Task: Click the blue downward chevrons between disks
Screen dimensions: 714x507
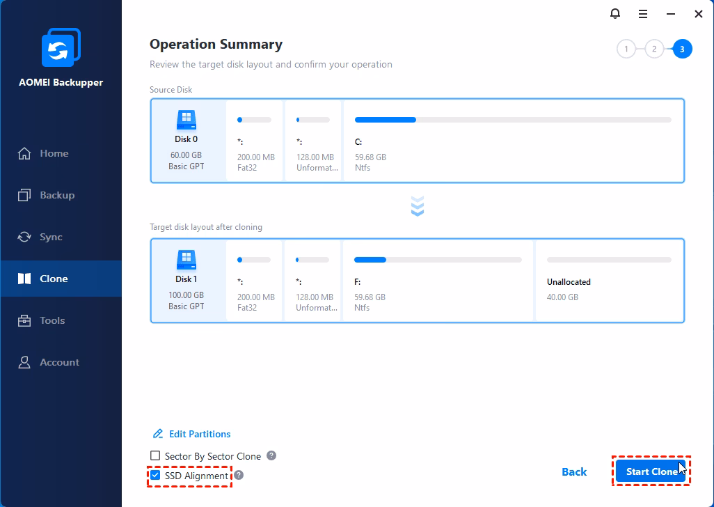Action: 417,205
